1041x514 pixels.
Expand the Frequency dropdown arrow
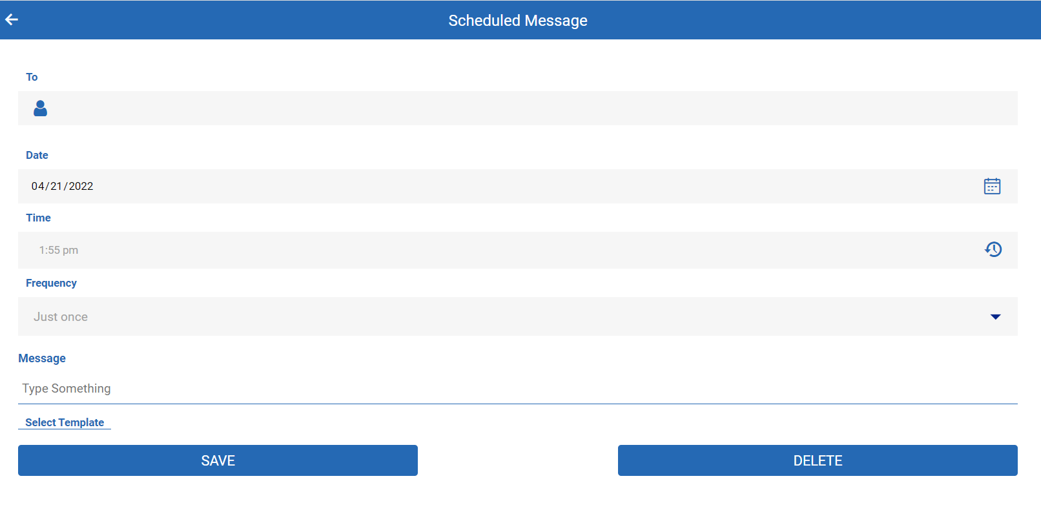coord(995,316)
